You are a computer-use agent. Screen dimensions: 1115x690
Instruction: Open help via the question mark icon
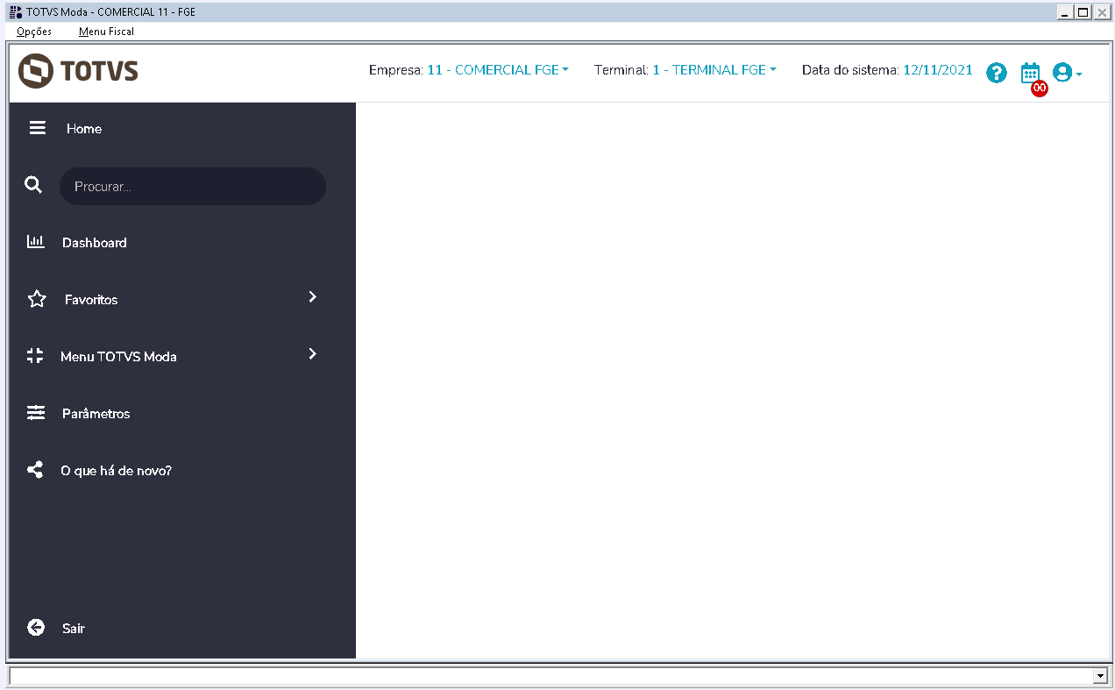(997, 73)
